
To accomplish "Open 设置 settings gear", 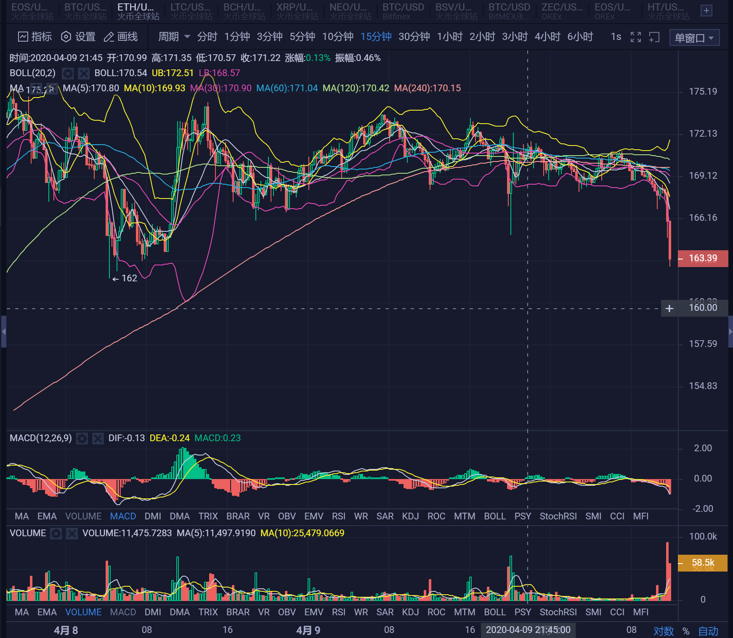I will 78,37.
